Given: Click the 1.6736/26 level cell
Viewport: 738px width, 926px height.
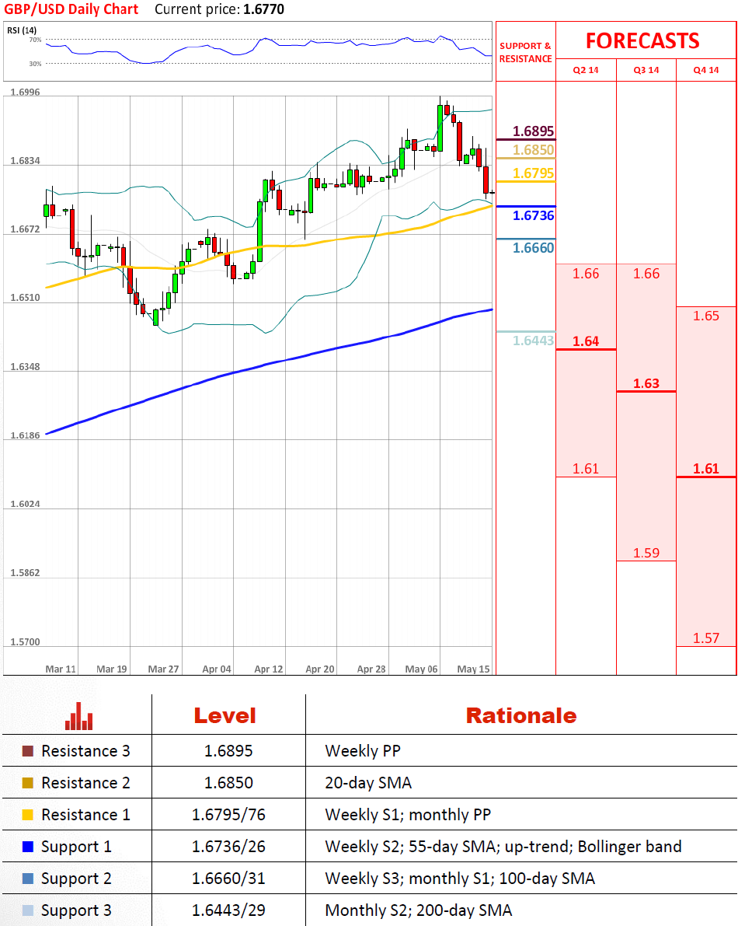Looking at the screenshot, I should tap(228, 847).
